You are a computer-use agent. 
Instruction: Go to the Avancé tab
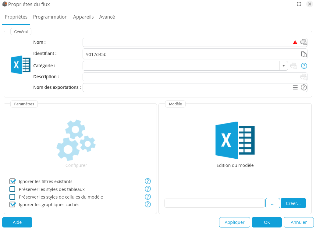(107, 17)
